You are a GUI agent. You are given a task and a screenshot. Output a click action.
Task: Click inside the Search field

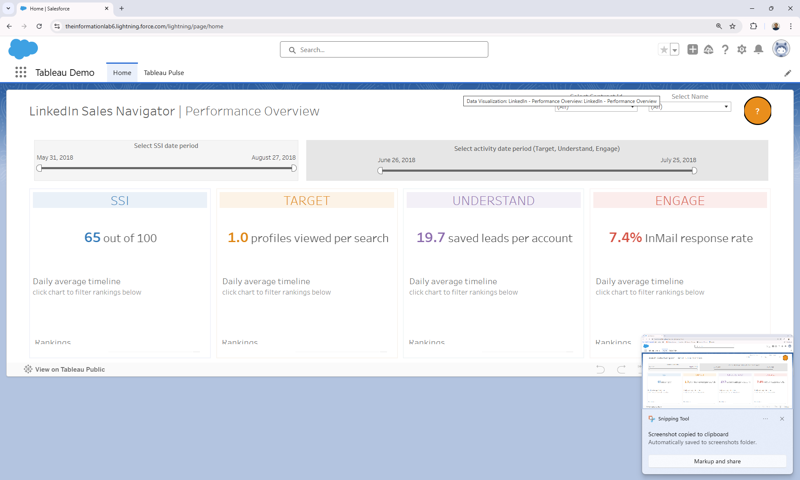tap(384, 49)
